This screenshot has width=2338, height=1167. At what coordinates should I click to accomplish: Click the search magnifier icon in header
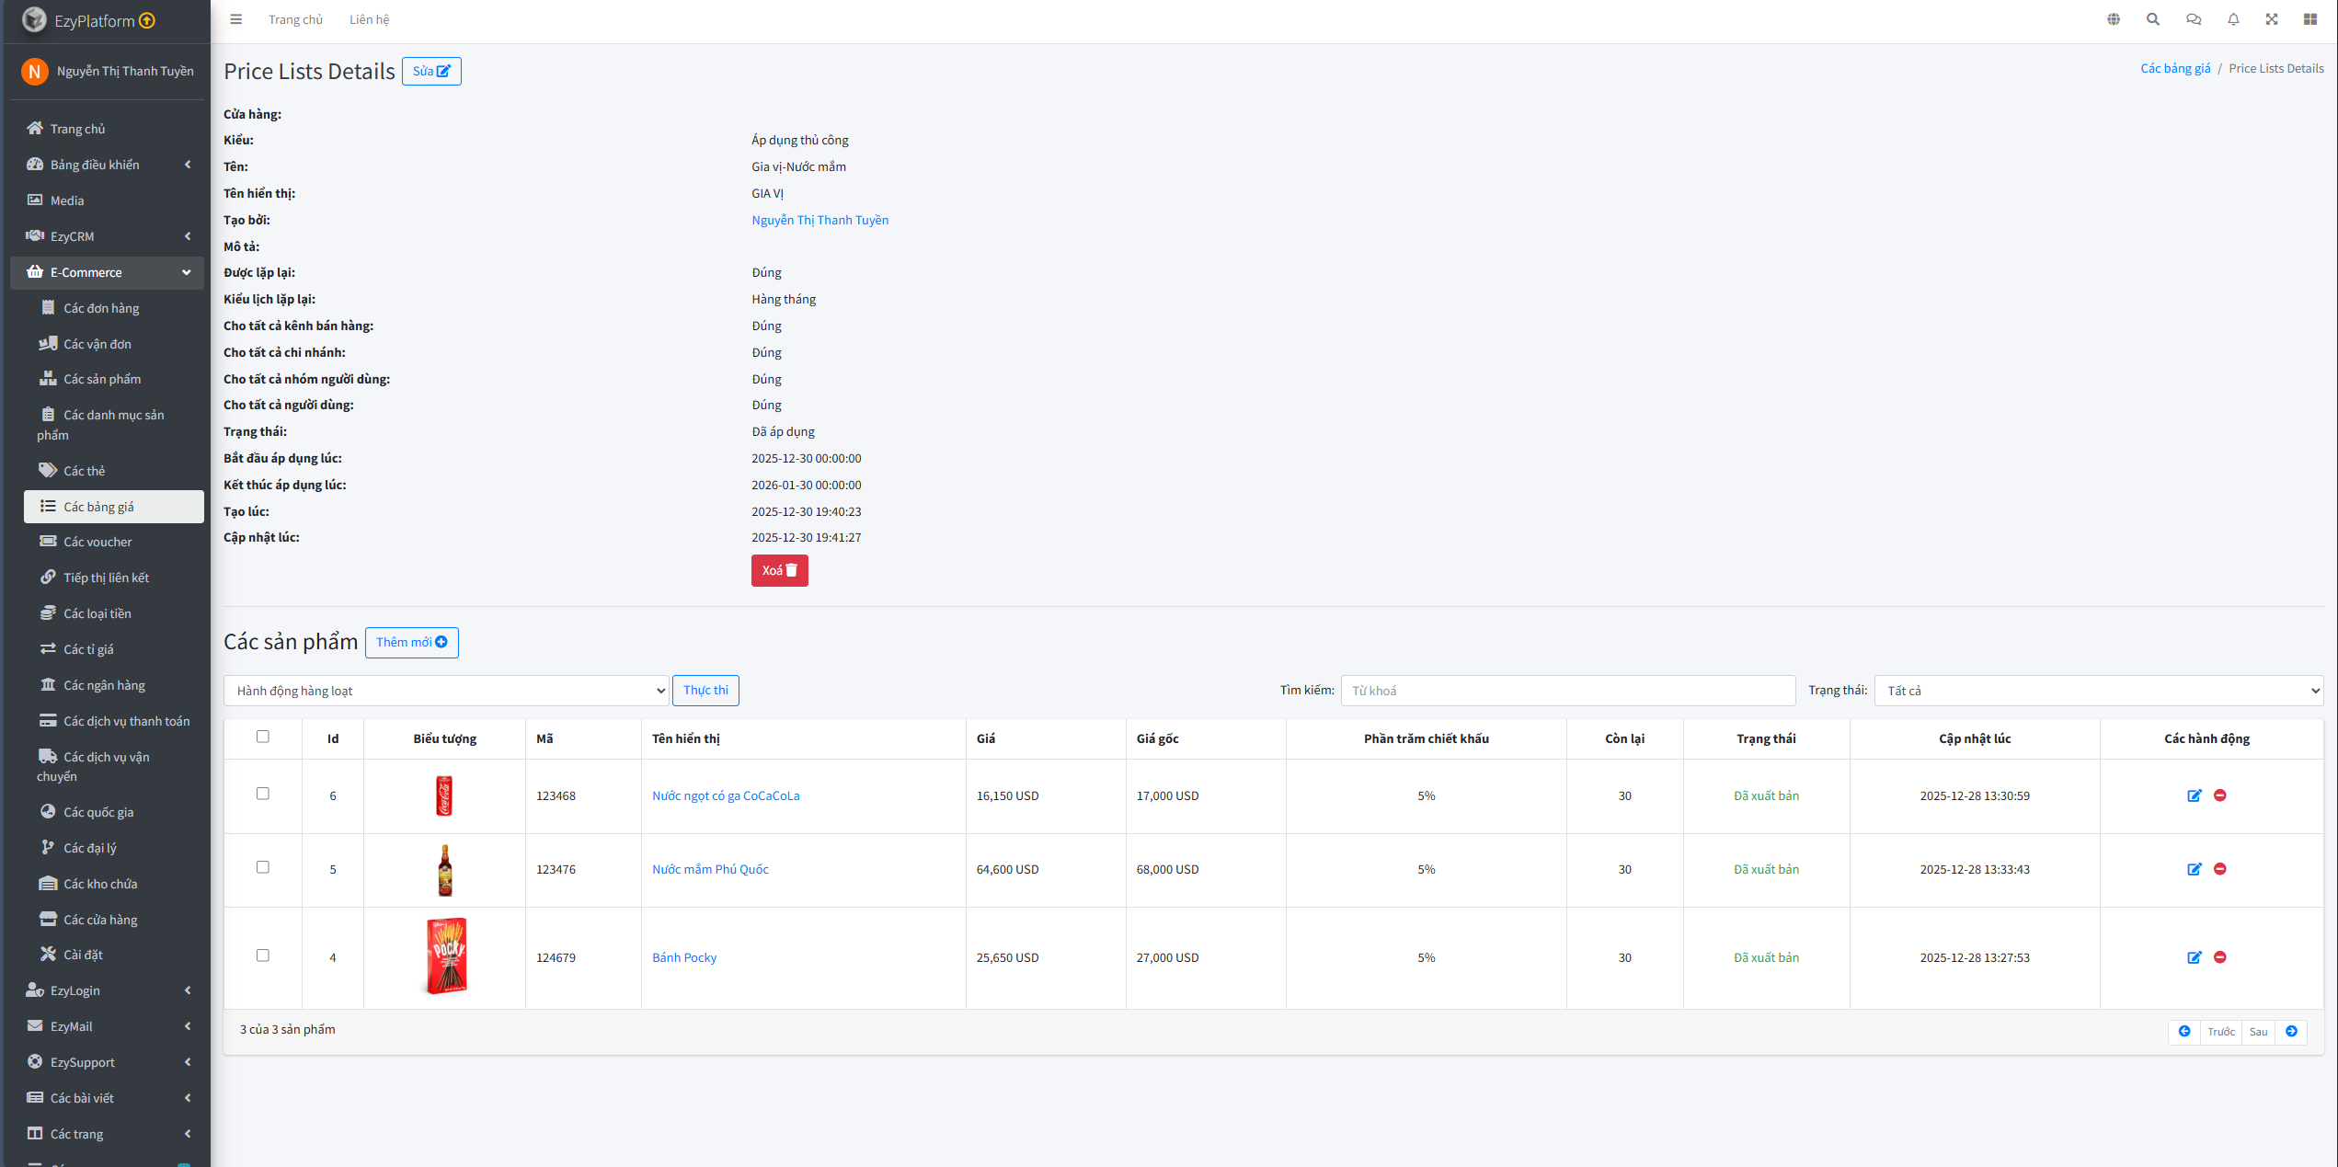[2153, 19]
